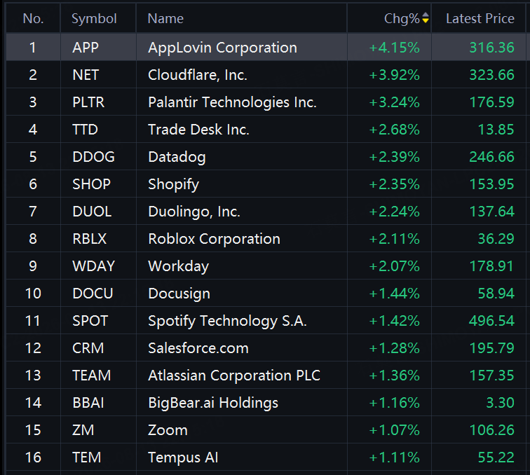Click the RBLX symbol cell

click(98, 238)
